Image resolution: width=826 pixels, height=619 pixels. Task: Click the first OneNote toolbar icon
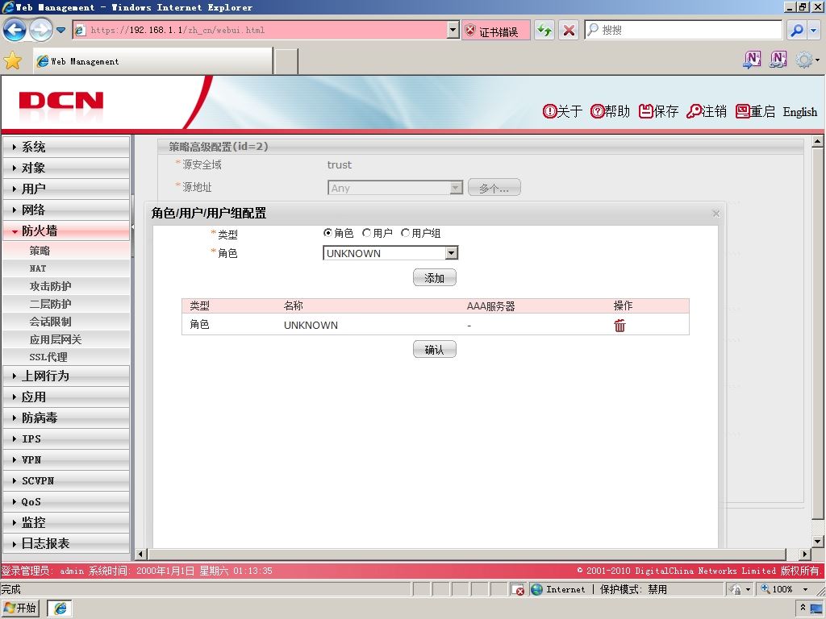tap(752, 60)
